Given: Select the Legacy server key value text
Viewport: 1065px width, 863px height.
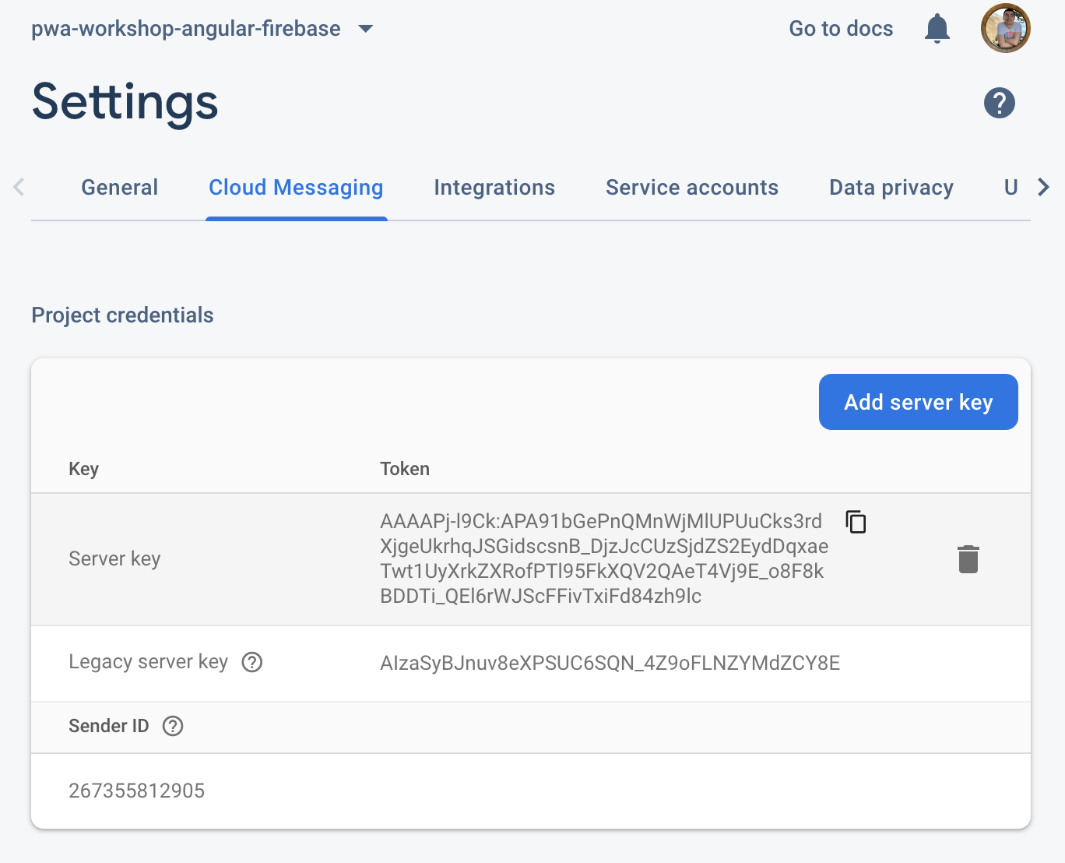Looking at the screenshot, I should coord(610,663).
